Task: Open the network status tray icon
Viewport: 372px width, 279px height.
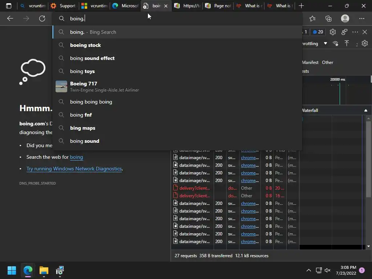Action: [x=319, y=270]
